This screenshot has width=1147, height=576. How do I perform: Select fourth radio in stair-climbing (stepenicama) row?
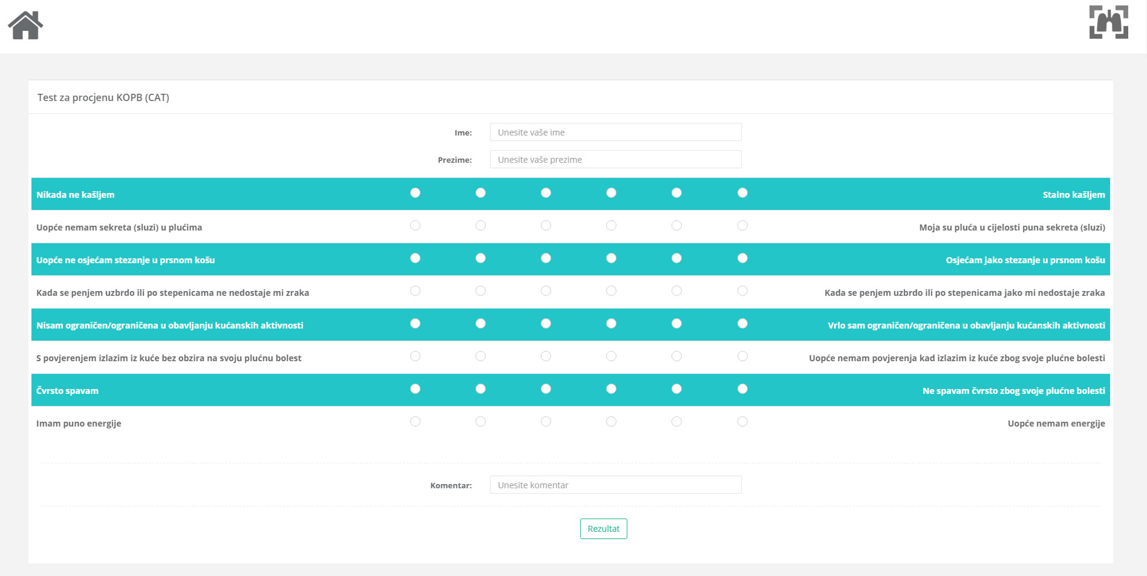pyautogui.click(x=611, y=291)
